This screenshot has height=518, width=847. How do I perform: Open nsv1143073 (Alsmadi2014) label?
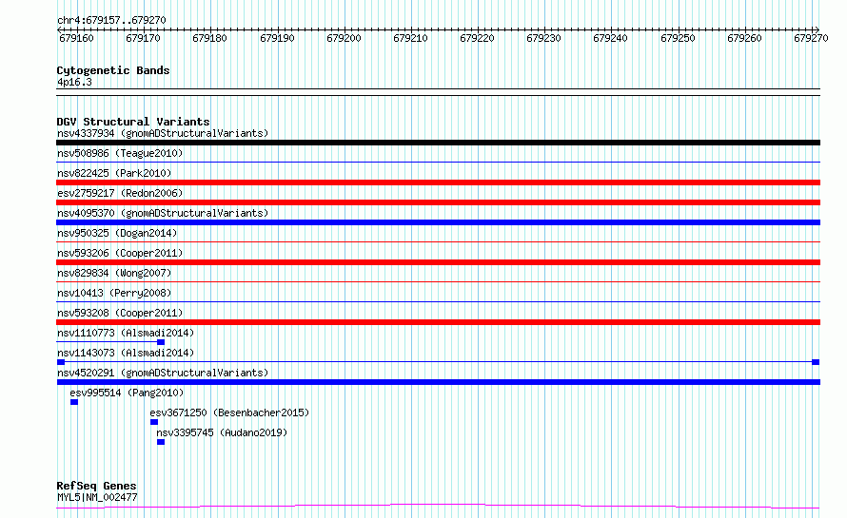(x=126, y=353)
